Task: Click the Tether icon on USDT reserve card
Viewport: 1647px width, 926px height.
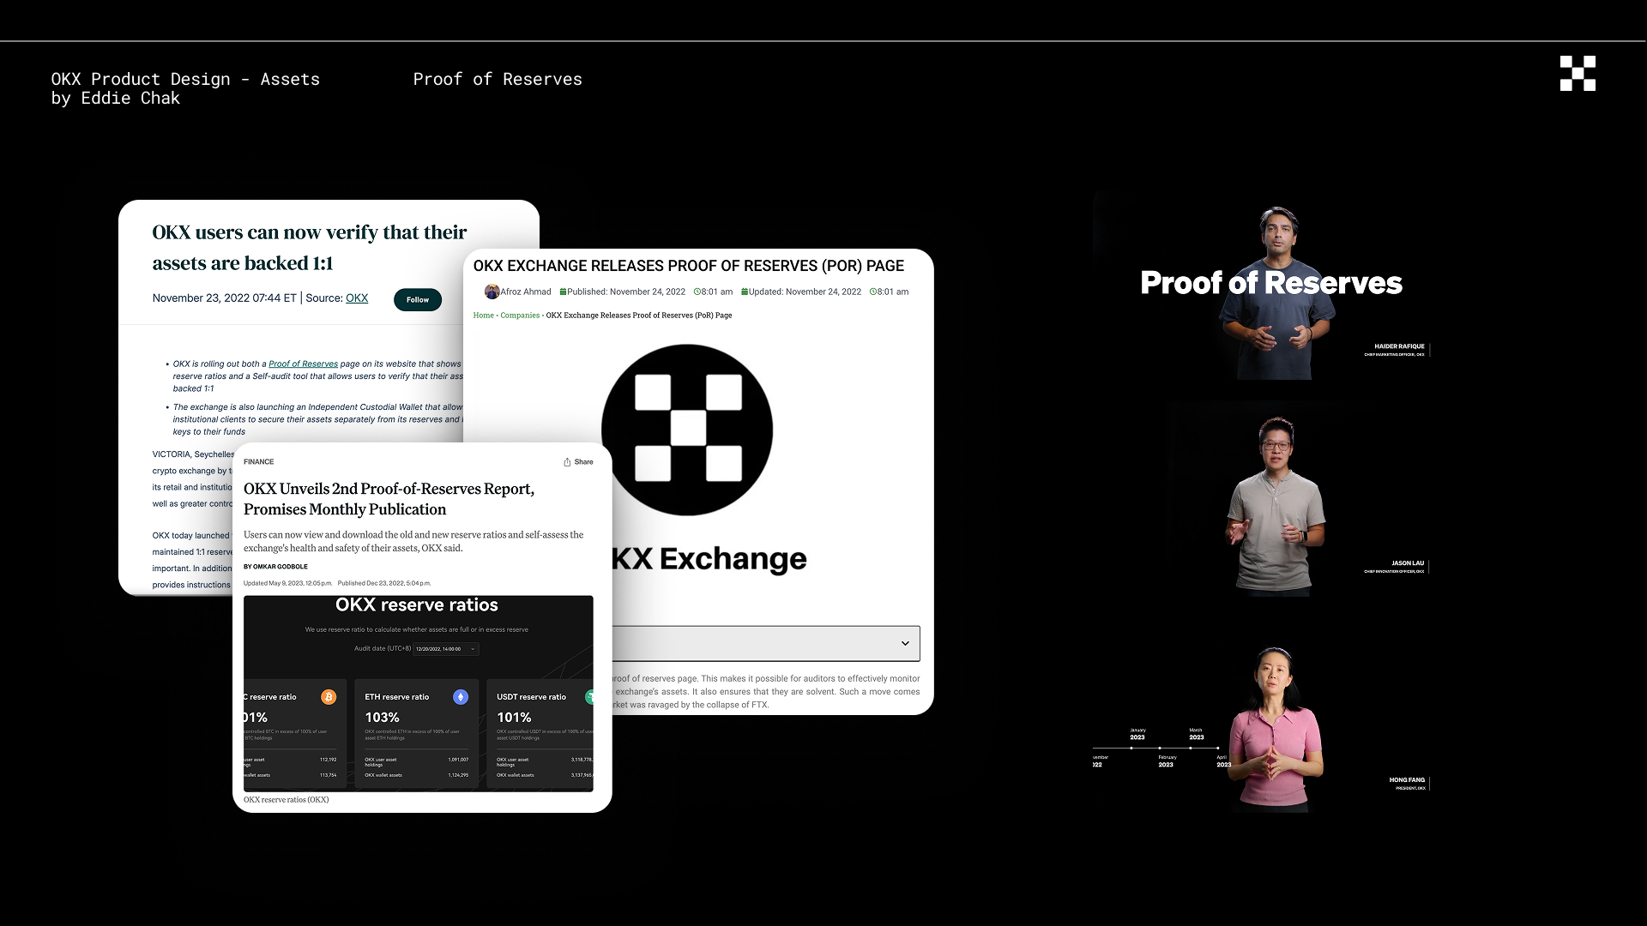Action: pyautogui.click(x=589, y=697)
